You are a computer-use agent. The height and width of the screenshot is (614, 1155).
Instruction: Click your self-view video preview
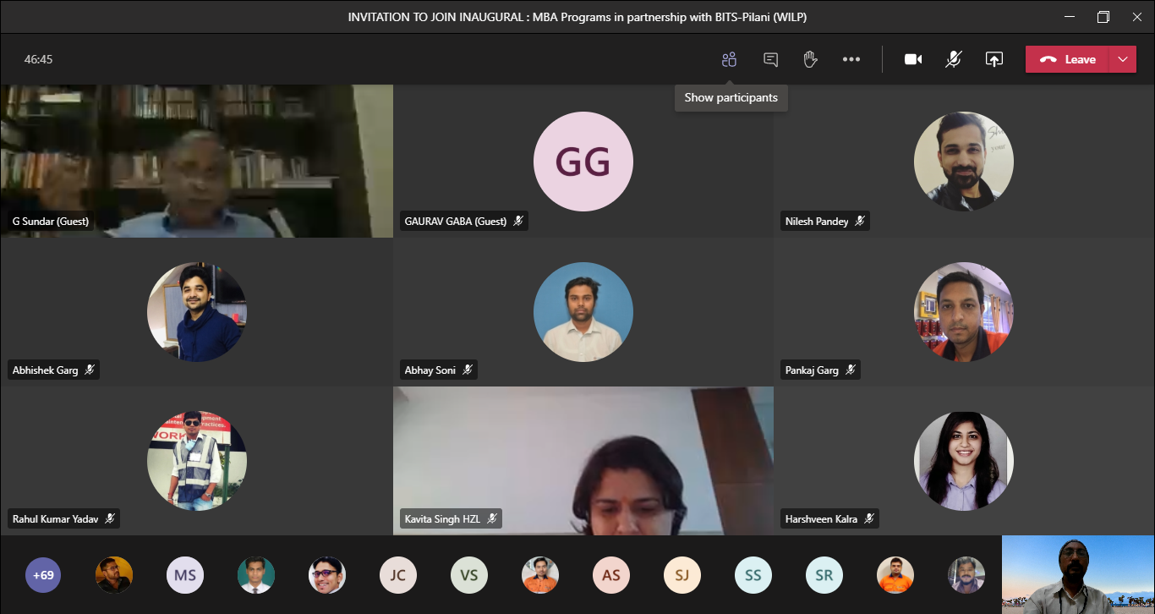[x=1078, y=574]
